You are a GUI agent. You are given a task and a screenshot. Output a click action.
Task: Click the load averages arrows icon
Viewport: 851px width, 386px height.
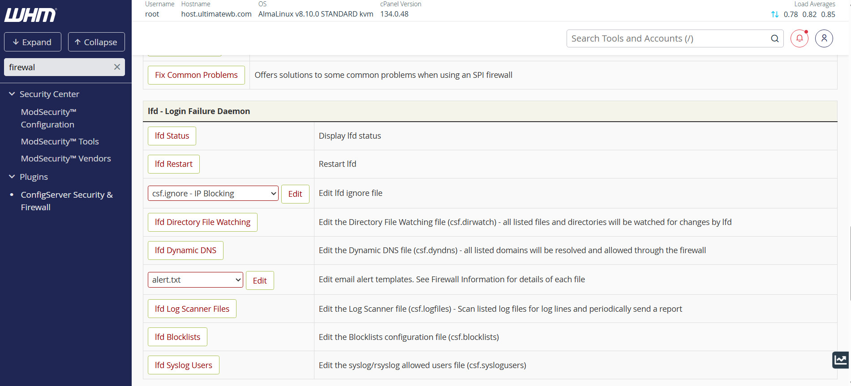pos(775,14)
